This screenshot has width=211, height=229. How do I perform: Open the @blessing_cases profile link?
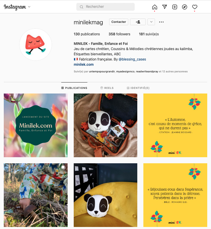coord(132,59)
